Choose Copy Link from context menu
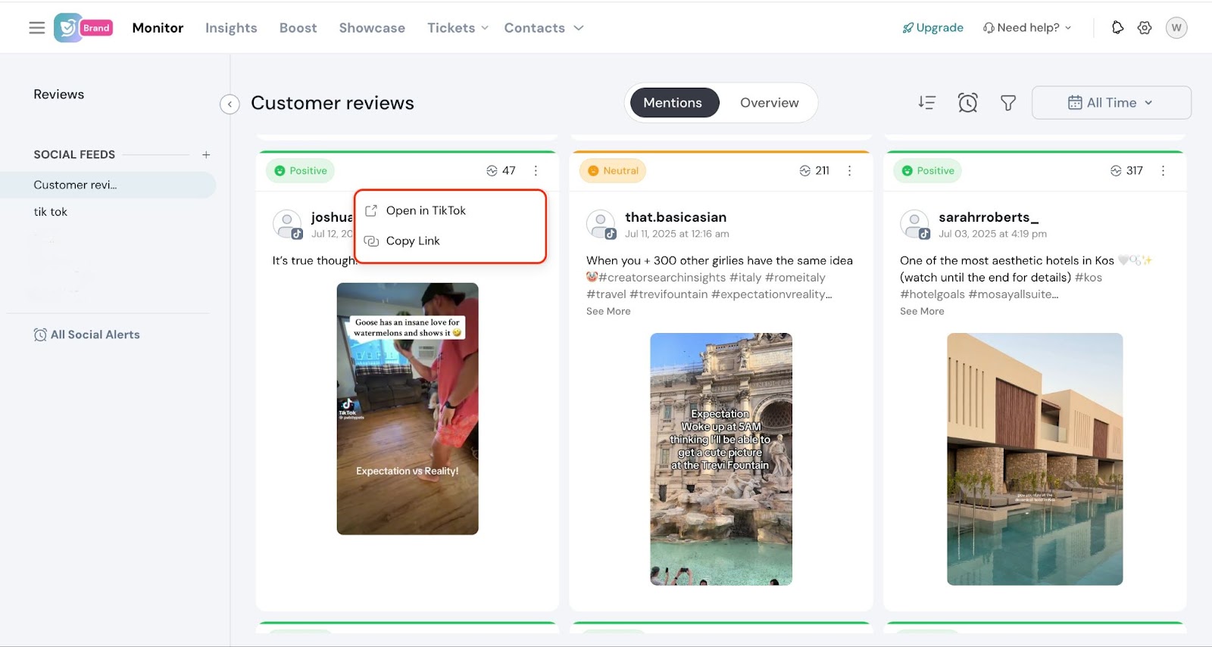This screenshot has height=647, width=1212. pyautogui.click(x=413, y=241)
